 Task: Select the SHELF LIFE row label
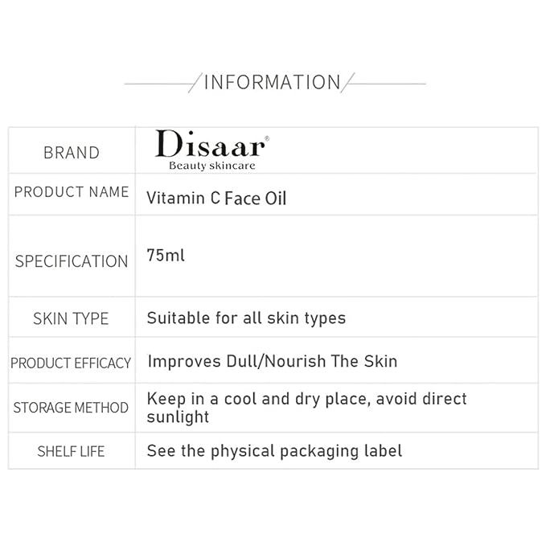coord(71,451)
